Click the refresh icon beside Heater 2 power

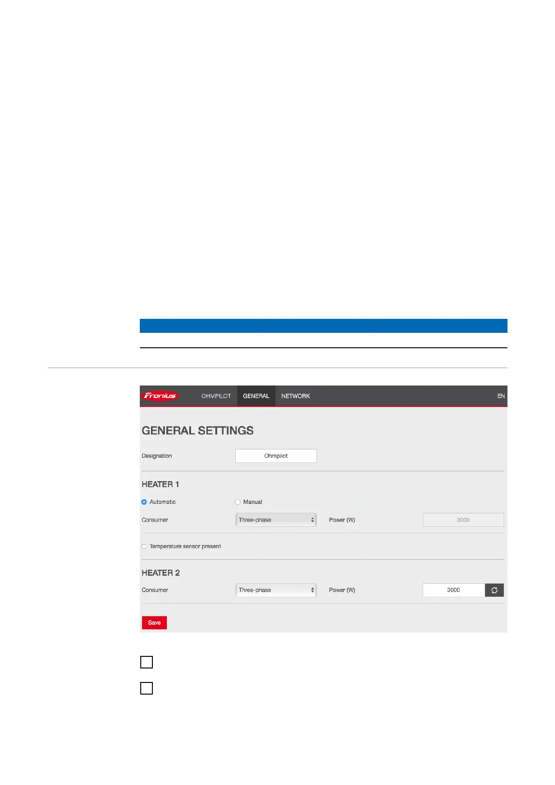click(494, 590)
